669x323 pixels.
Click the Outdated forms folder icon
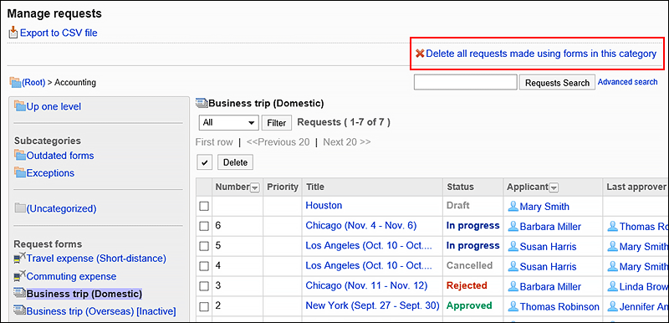click(19, 155)
